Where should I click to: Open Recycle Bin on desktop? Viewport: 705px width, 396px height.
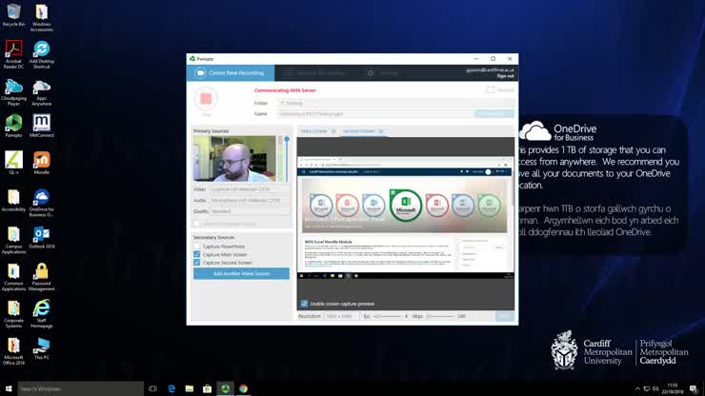pos(13,12)
